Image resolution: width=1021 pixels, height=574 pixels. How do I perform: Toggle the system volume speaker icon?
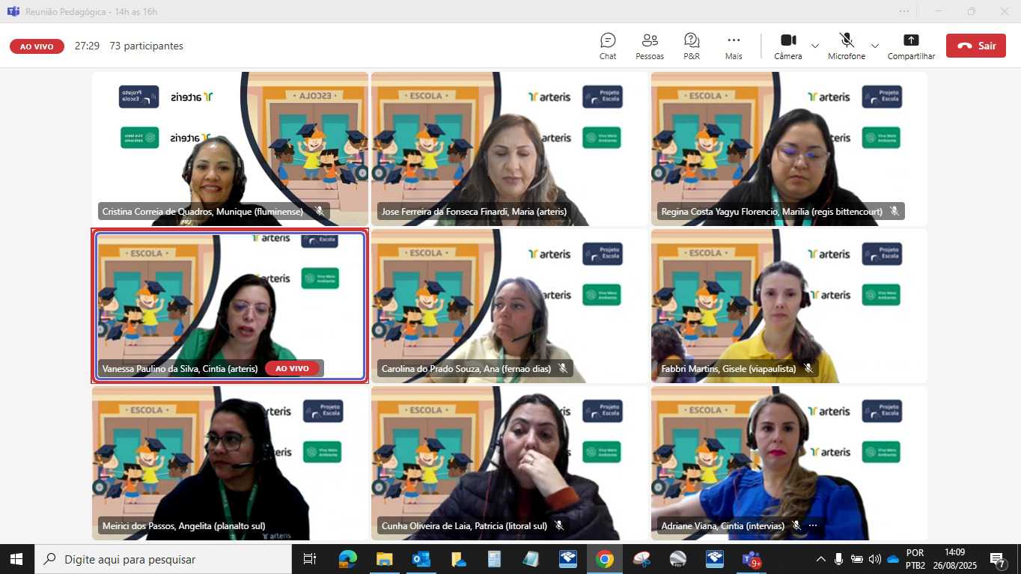coord(874,559)
